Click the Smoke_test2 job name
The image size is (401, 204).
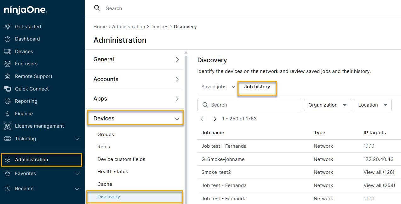tap(216, 172)
